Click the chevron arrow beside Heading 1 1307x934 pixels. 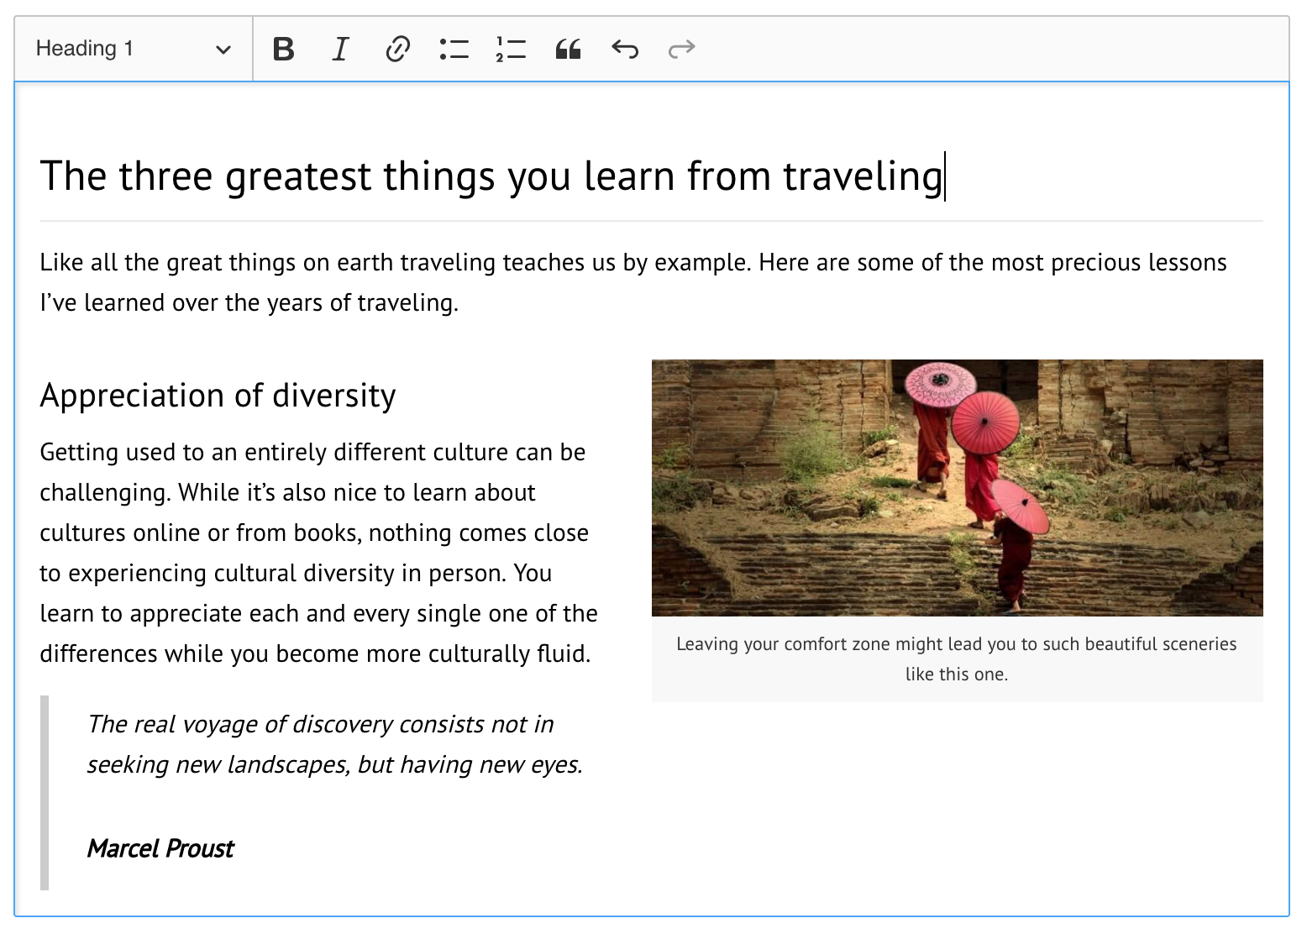(x=223, y=50)
